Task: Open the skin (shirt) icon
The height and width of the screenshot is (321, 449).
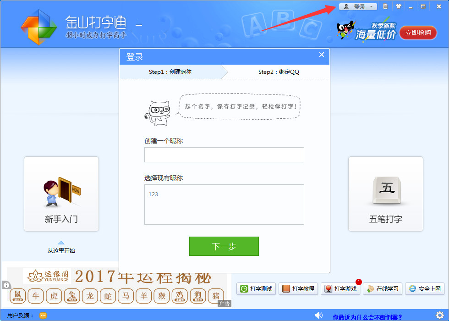Action: 398,6
